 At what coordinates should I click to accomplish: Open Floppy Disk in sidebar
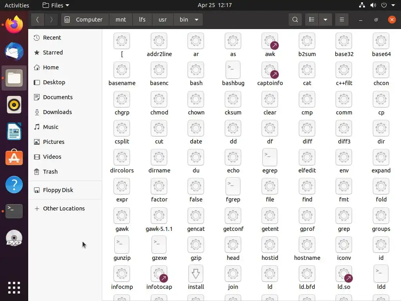coord(65,190)
